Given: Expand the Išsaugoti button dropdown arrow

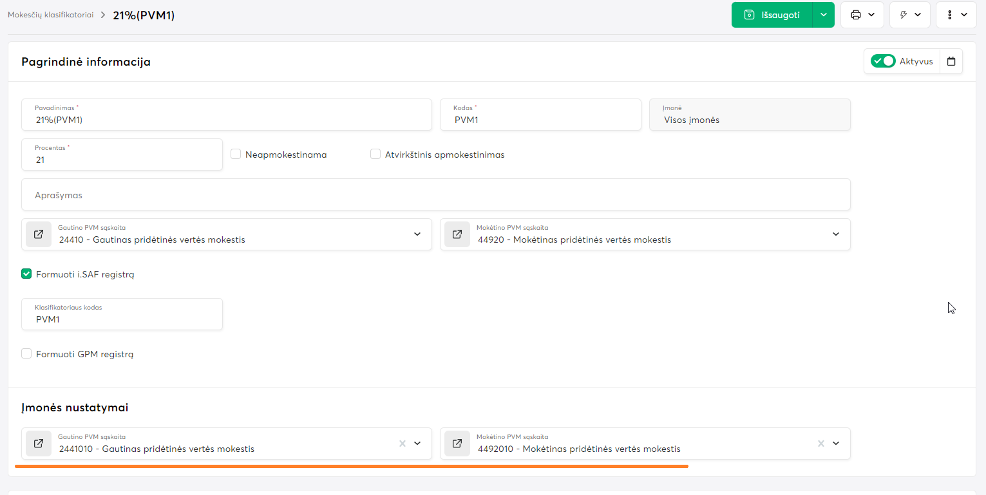Looking at the screenshot, I should [x=823, y=15].
